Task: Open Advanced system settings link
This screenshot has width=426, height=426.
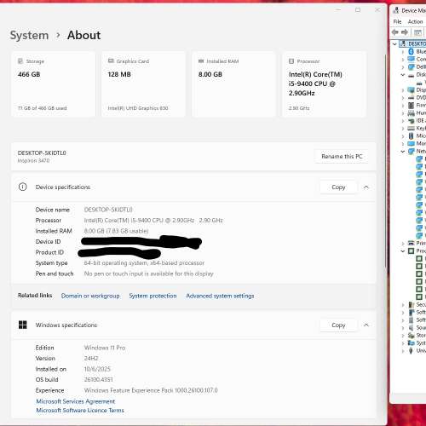Action: pos(220,296)
